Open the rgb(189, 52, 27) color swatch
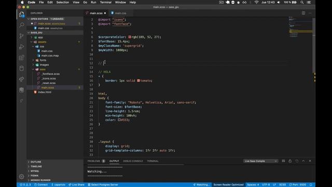 coord(130,37)
